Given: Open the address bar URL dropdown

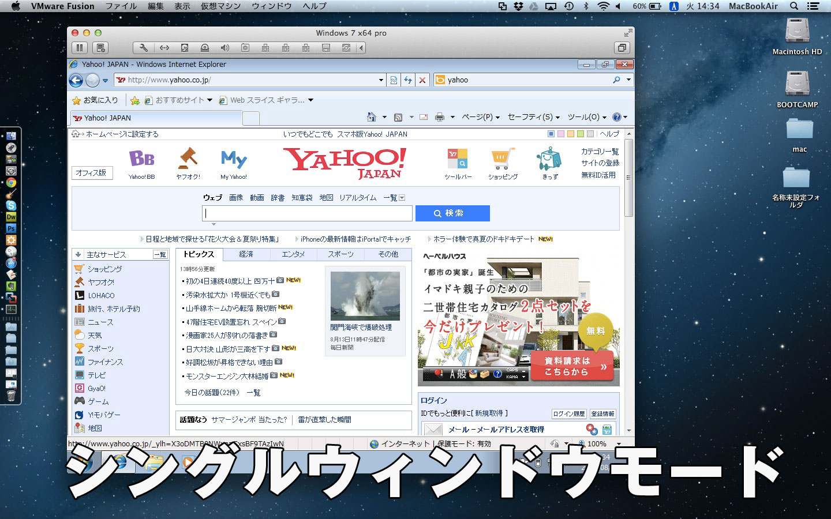Looking at the screenshot, I should (x=381, y=80).
